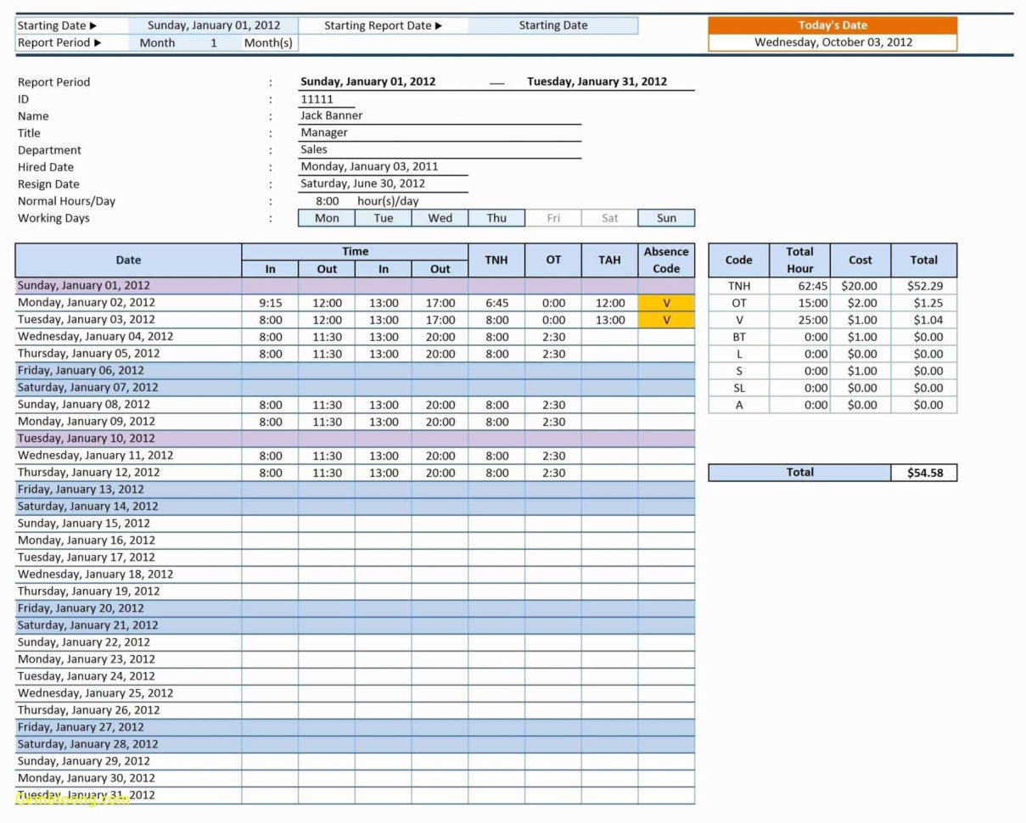Select the Absence Code column header
Image resolution: width=1026 pixels, height=823 pixels.
coord(666,260)
